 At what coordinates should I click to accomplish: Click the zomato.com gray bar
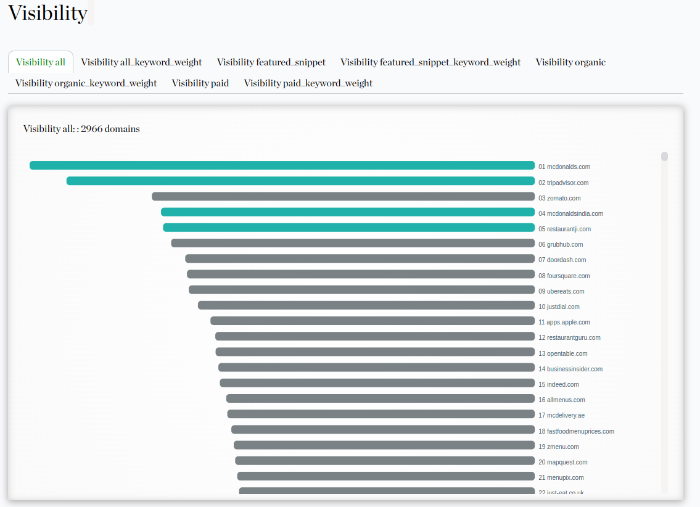click(344, 196)
